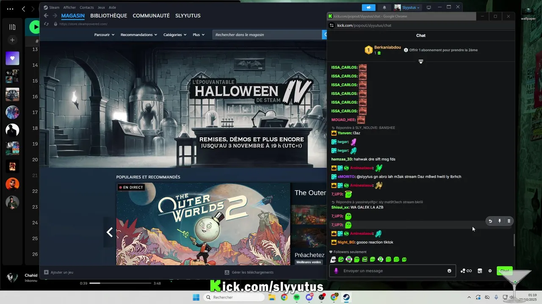Click Night_BG username in chat
Viewport: 542px width, 304px height.
[x=346, y=242]
